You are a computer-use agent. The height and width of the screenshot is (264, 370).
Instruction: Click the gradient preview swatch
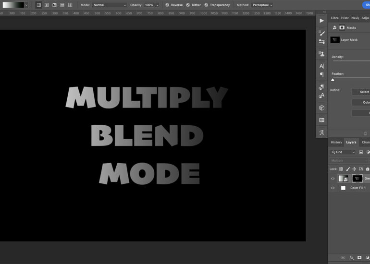pyautogui.click(x=13, y=5)
